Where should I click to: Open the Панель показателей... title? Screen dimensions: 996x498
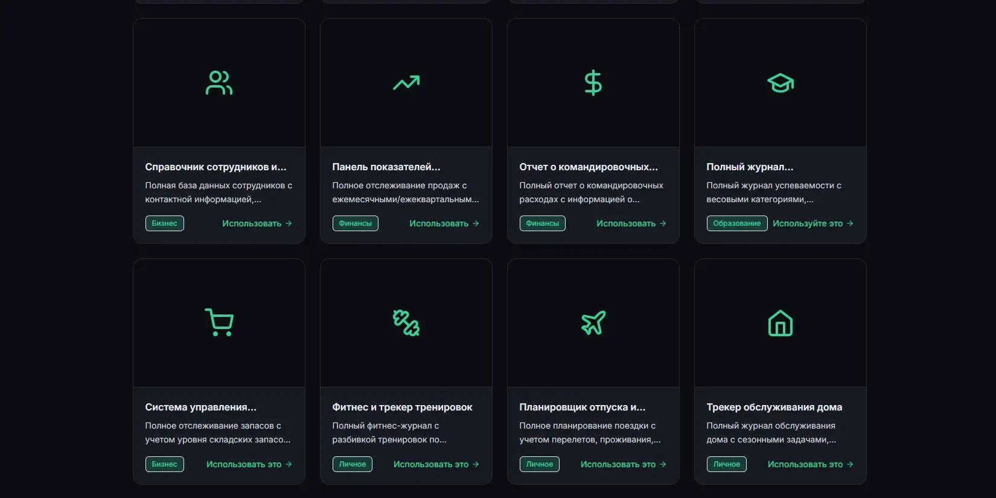coord(386,167)
